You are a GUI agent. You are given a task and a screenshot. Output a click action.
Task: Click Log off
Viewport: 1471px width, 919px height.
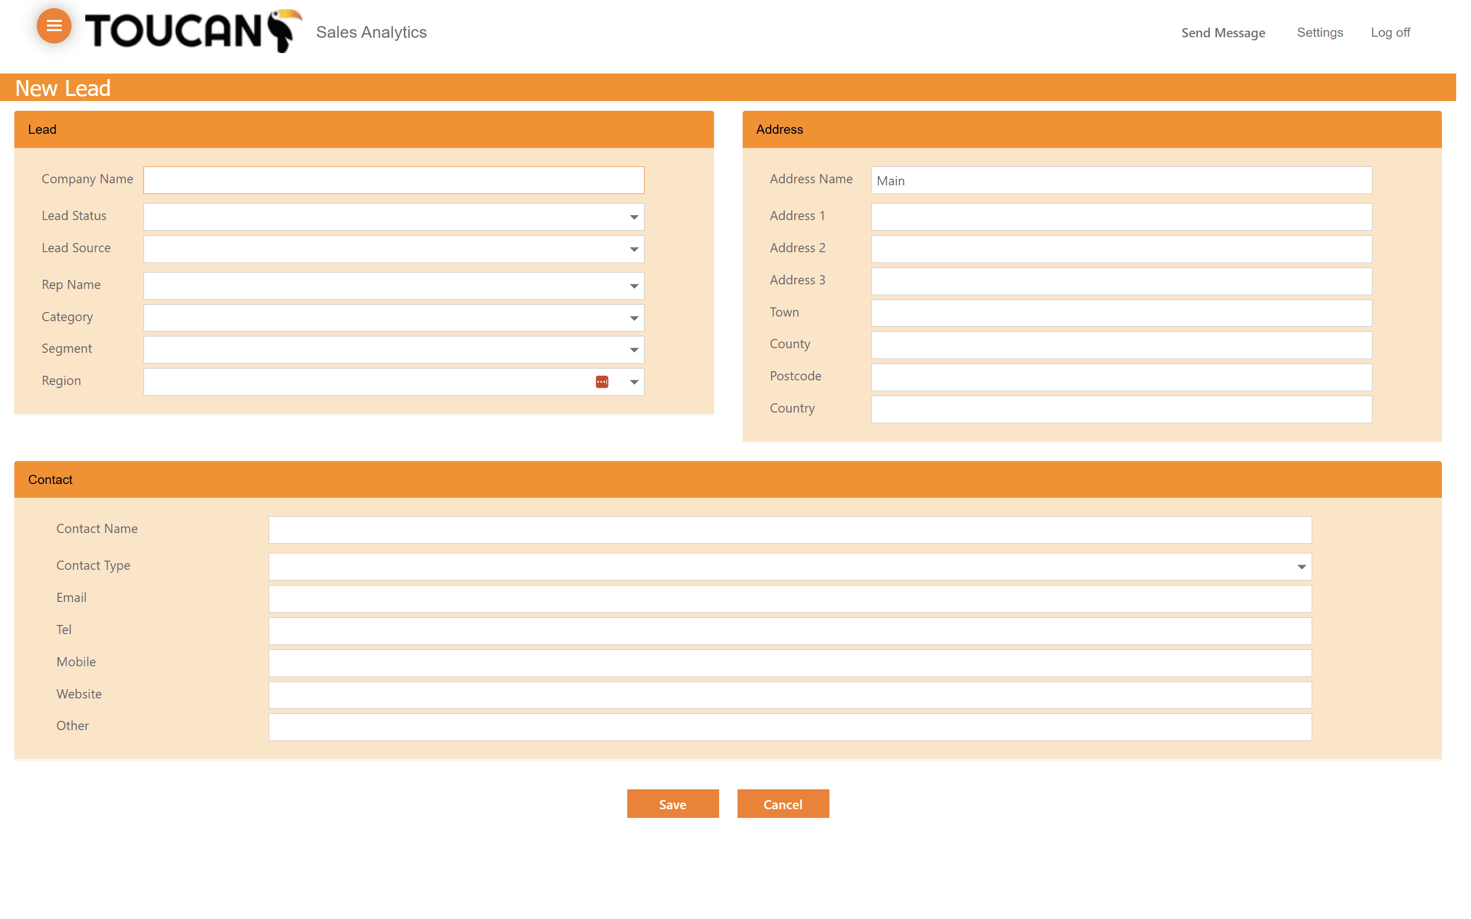tap(1390, 32)
